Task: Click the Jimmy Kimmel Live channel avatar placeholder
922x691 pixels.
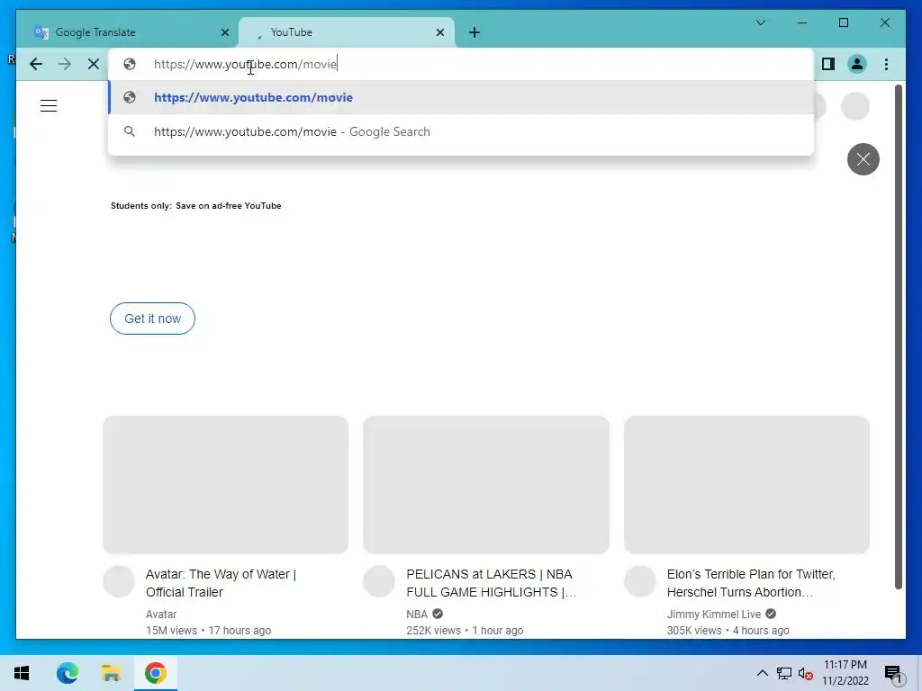Action: [x=640, y=581]
